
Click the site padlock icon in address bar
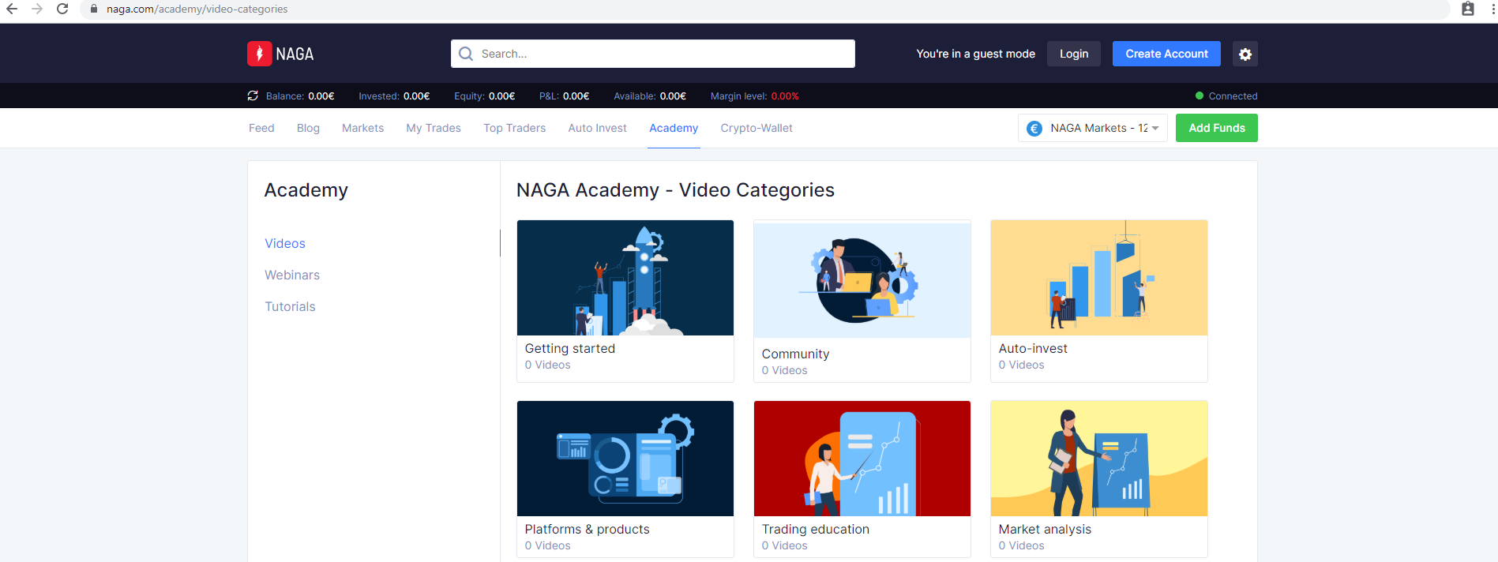click(x=93, y=9)
